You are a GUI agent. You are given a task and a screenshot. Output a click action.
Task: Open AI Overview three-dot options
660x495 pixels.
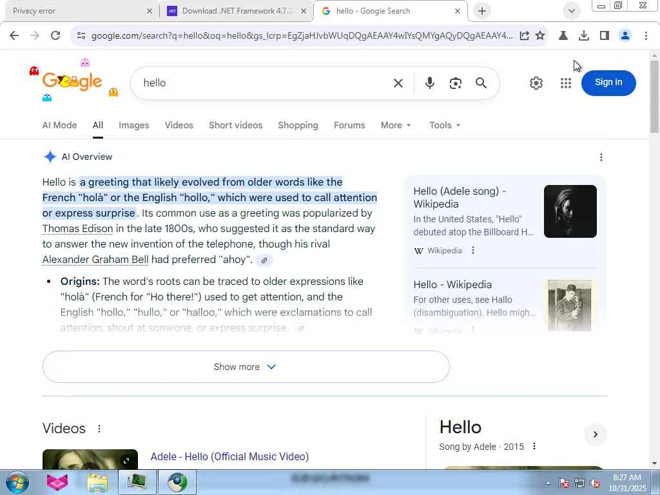601,157
